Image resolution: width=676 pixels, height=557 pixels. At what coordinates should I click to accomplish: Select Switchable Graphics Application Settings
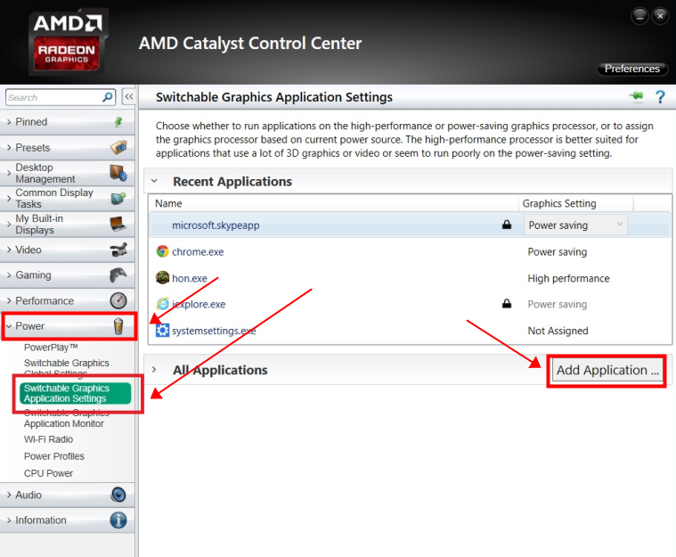(x=75, y=394)
